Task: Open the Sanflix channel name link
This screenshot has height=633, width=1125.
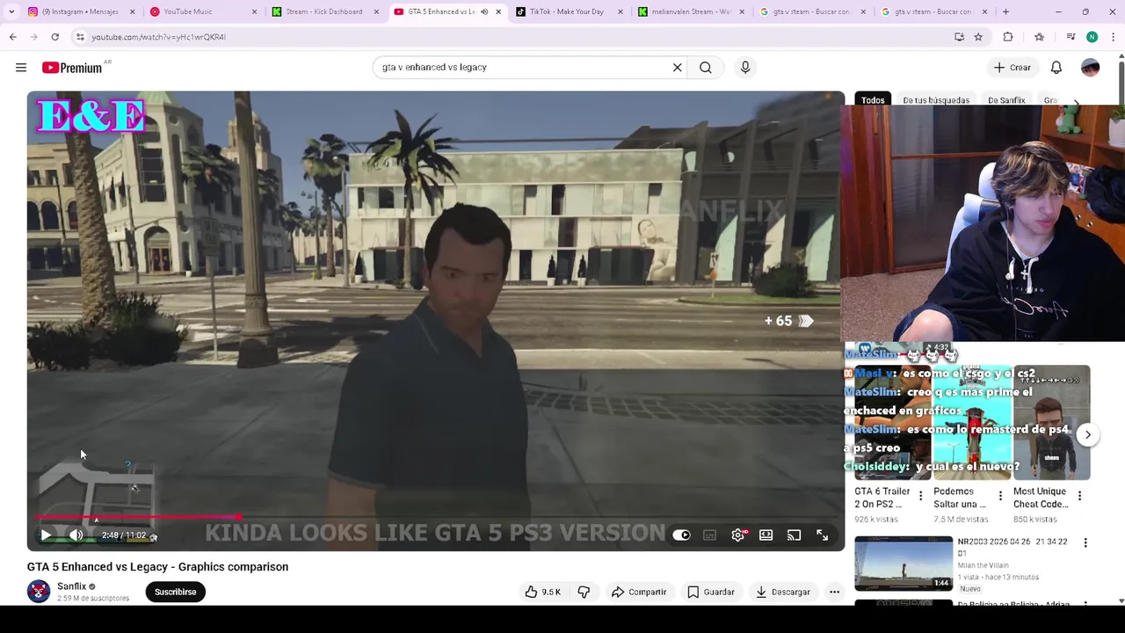Action: pos(72,586)
